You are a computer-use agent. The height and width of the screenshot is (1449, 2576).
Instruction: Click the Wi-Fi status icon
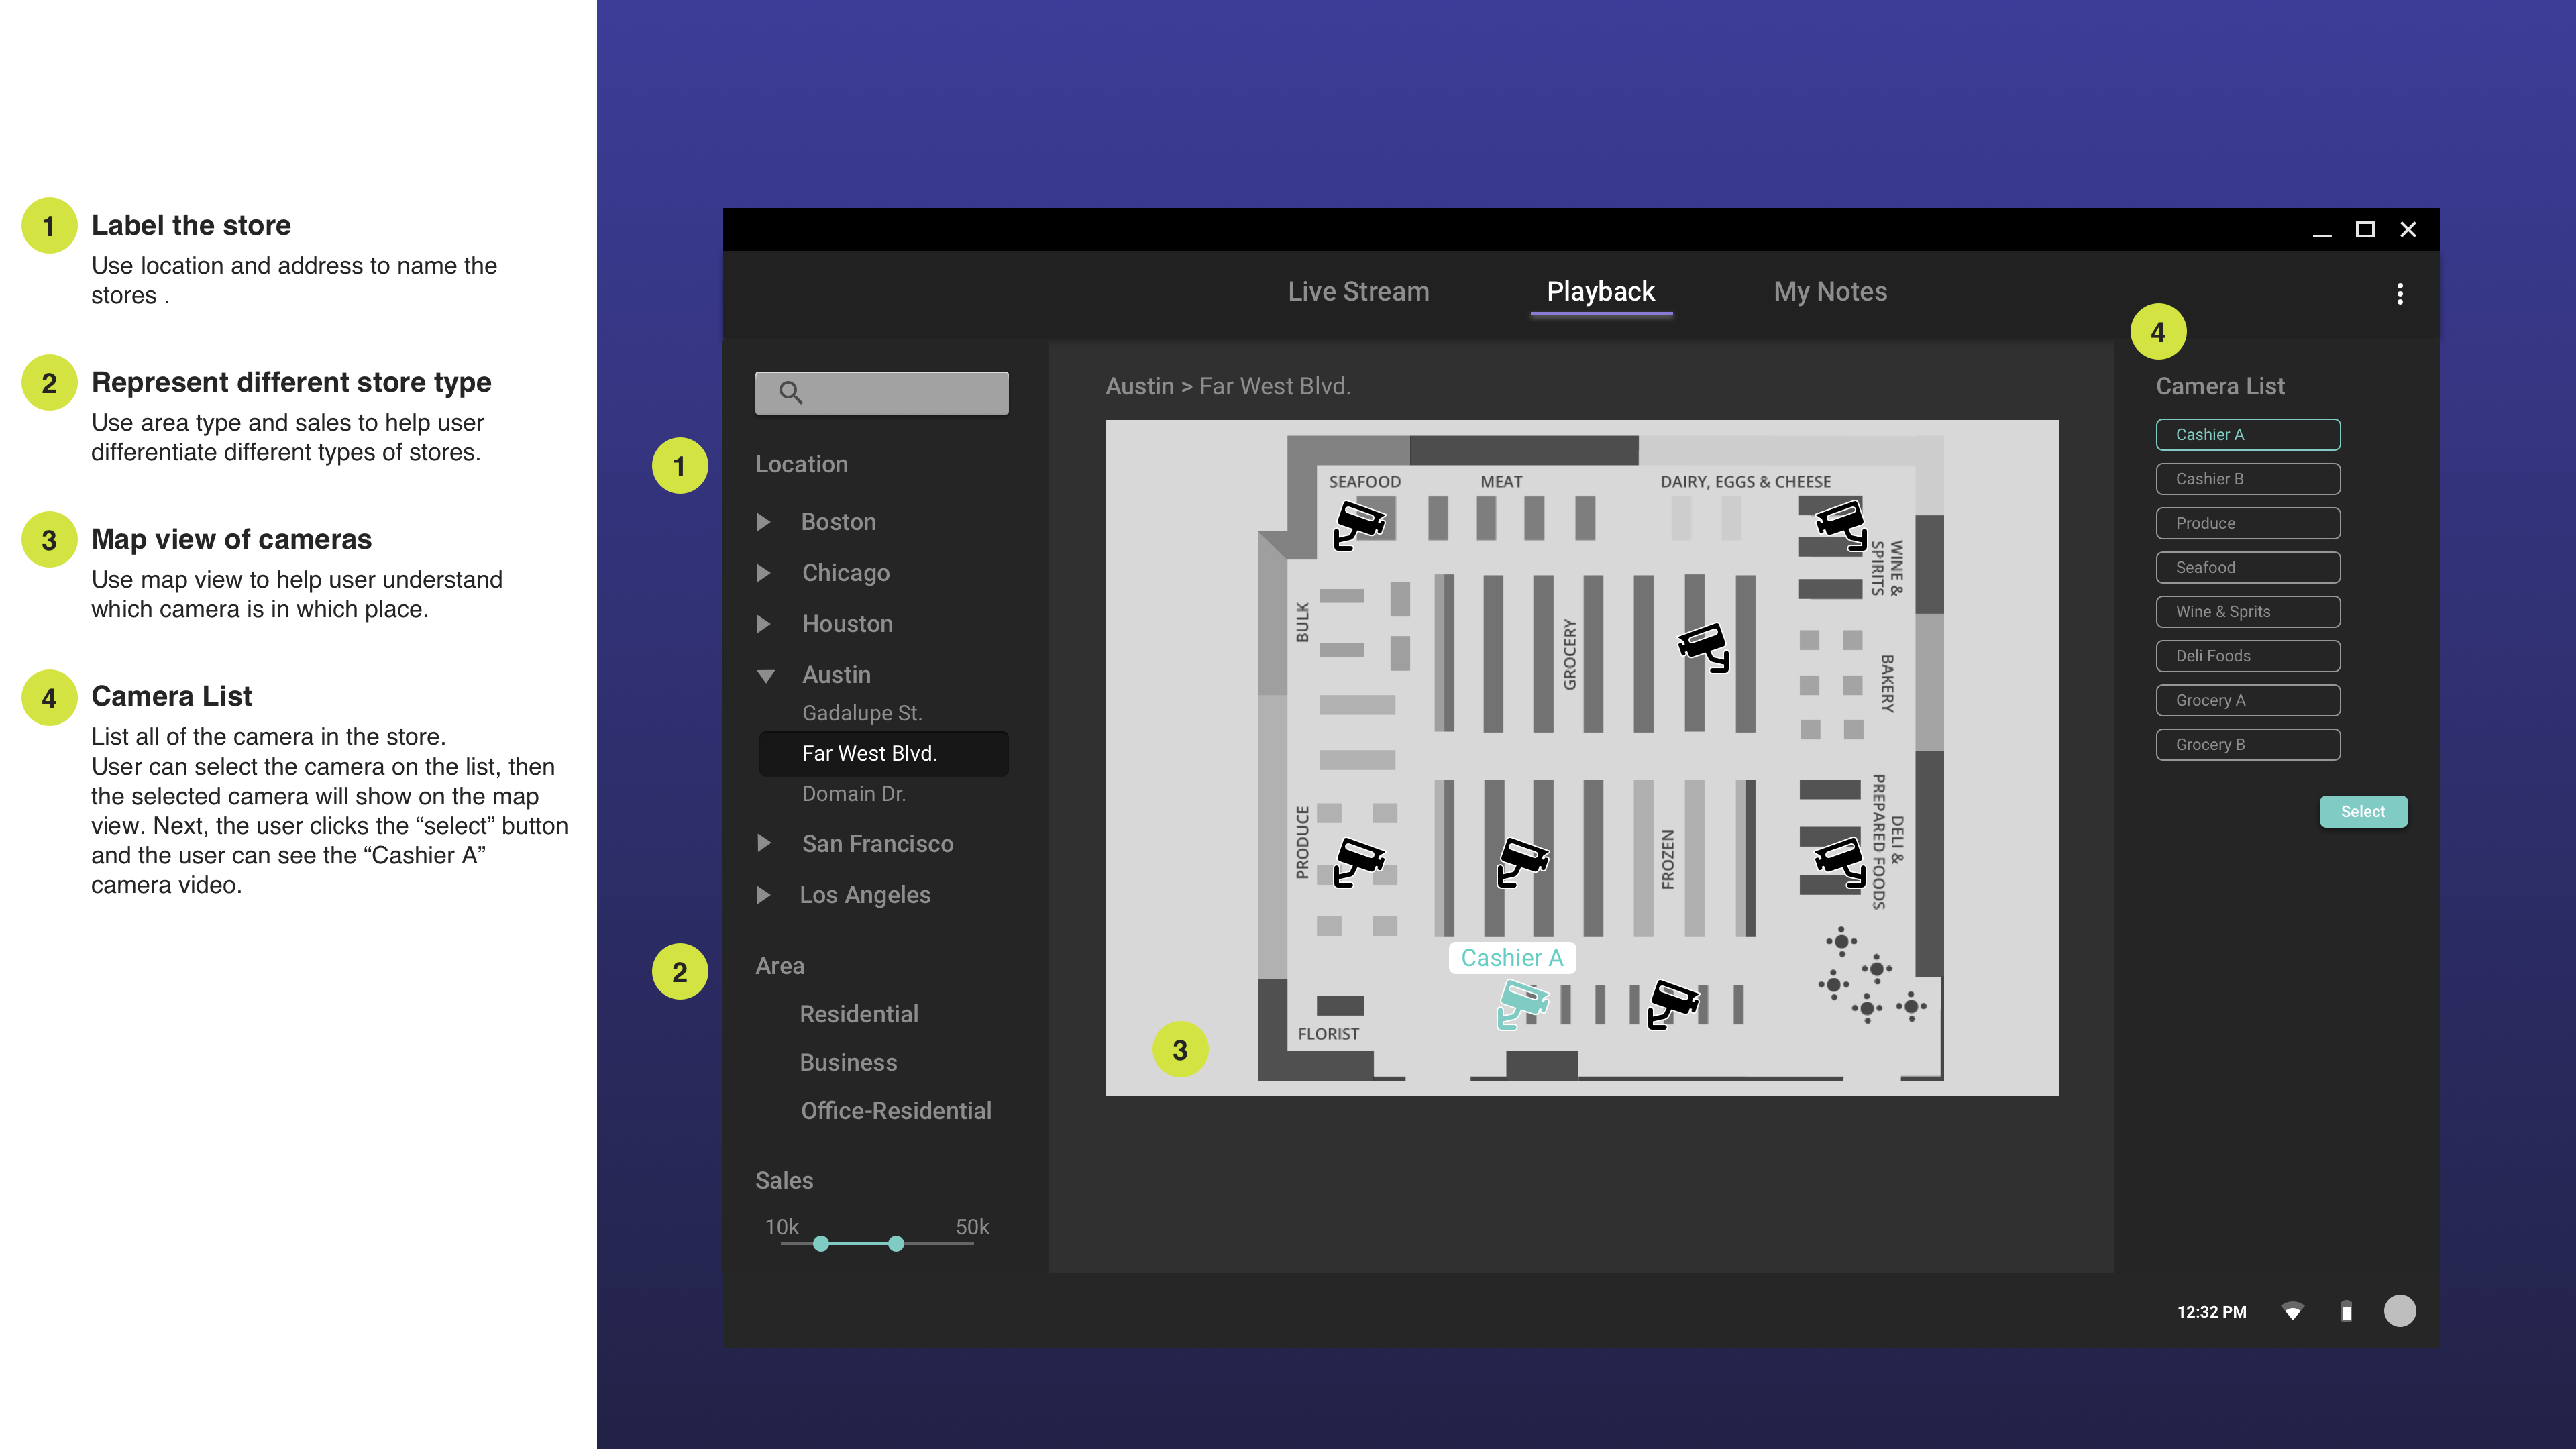2292,1311
